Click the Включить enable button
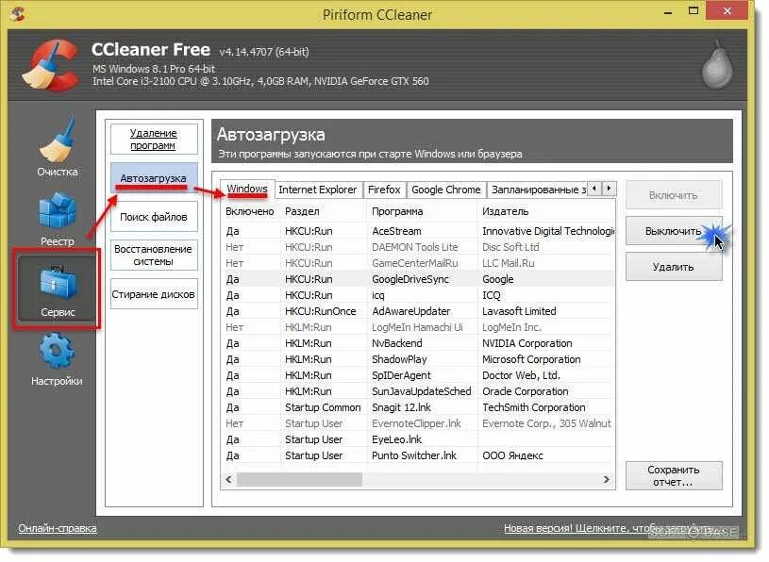This screenshot has height=562, width=769. point(674,195)
